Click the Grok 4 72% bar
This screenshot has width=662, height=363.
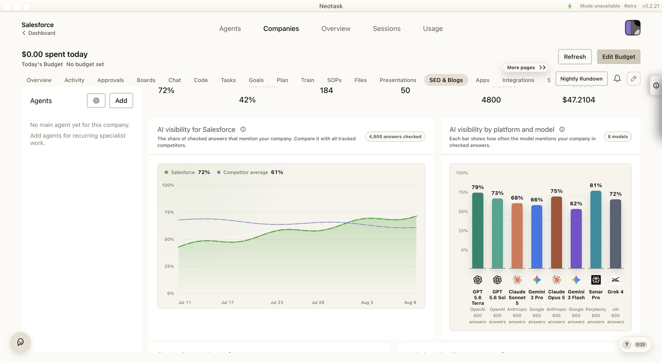616,234
